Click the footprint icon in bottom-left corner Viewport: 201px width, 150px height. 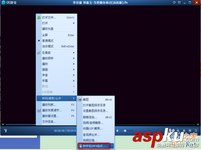[x=6, y=130]
